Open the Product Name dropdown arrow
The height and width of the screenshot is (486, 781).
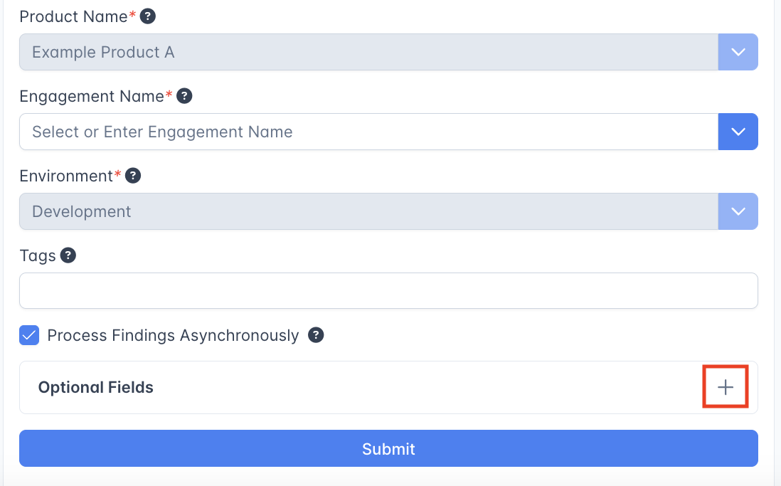pyautogui.click(x=738, y=52)
